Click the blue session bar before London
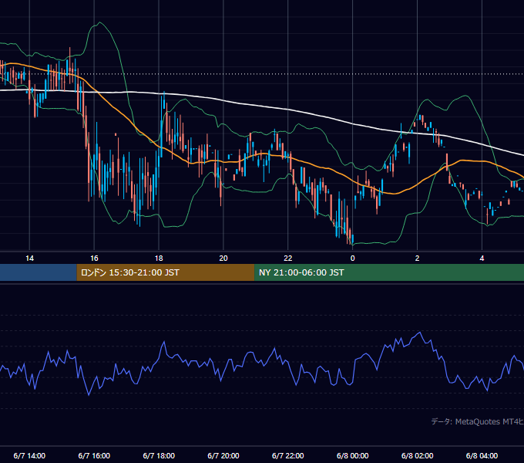This screenshot has width=524, height=463. [x=39, y=272]
